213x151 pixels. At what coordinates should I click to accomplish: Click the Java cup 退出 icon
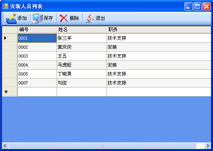[90, 18]
